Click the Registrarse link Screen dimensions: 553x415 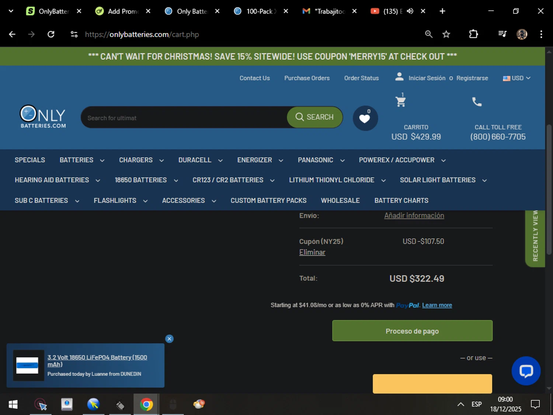pyautogui.click(x=472, y=78)
